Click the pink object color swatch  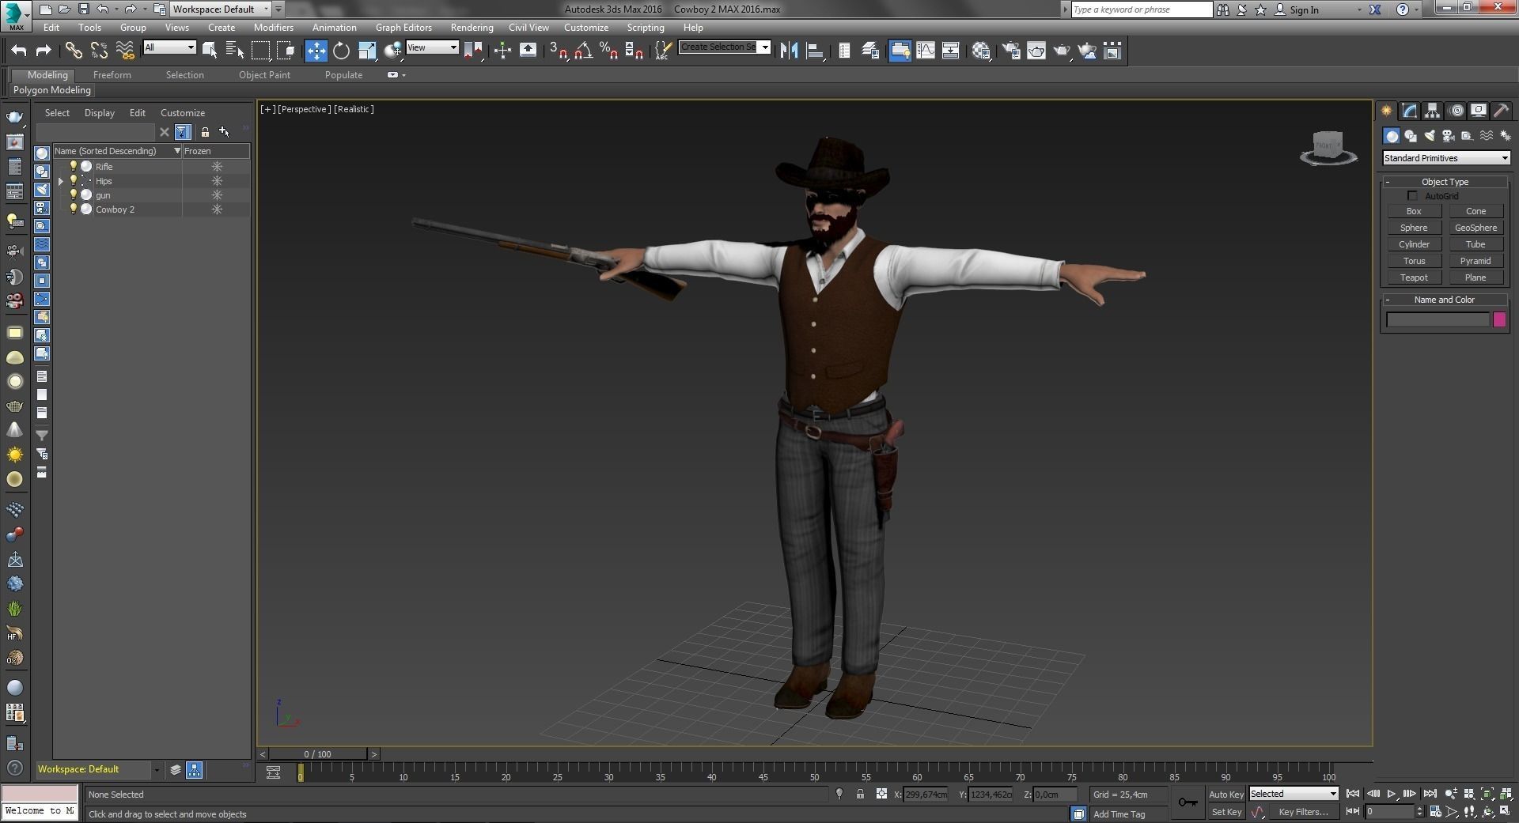pyautogui.click(x=1499, y=319)
